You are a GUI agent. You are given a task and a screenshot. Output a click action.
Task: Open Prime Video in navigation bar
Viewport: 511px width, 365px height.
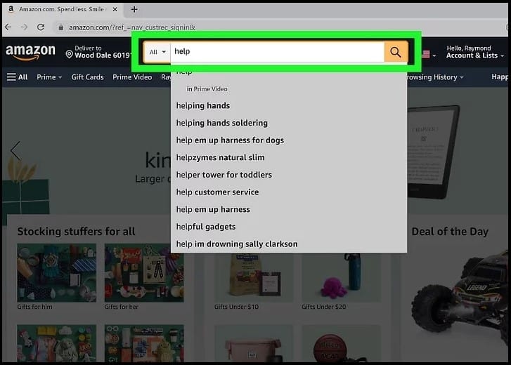pyautogui.click(x=132, y=77)
